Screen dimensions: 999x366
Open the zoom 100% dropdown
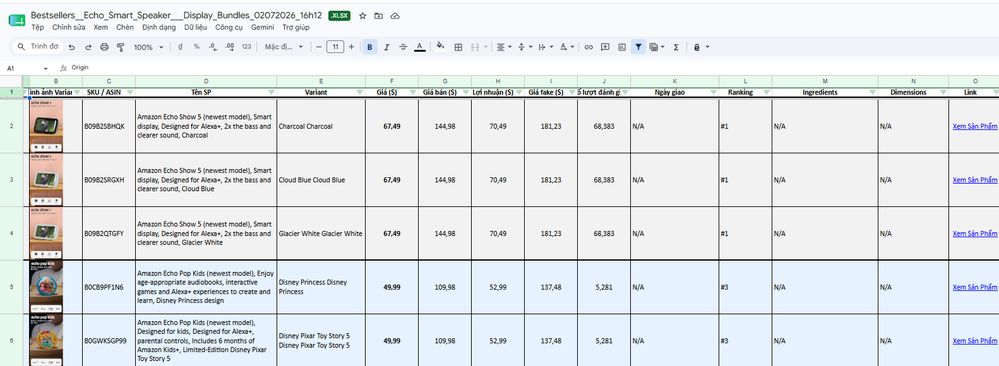[148, 47]
